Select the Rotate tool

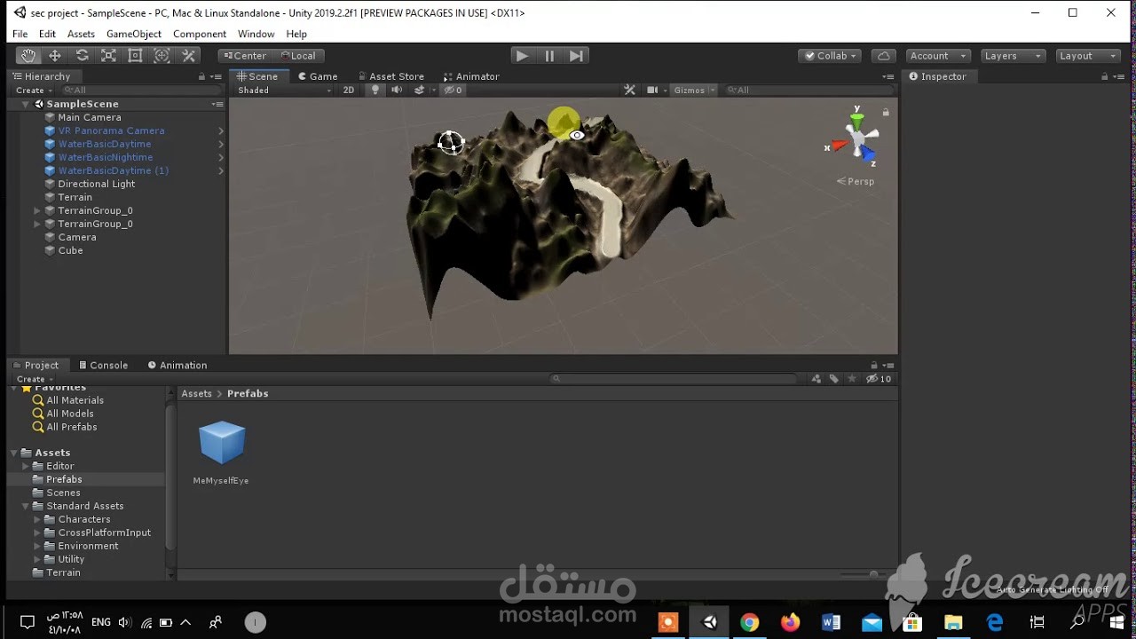click(x=82, y=55)
